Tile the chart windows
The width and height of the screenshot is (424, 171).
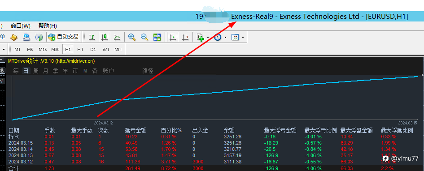(x=157, y=37)
